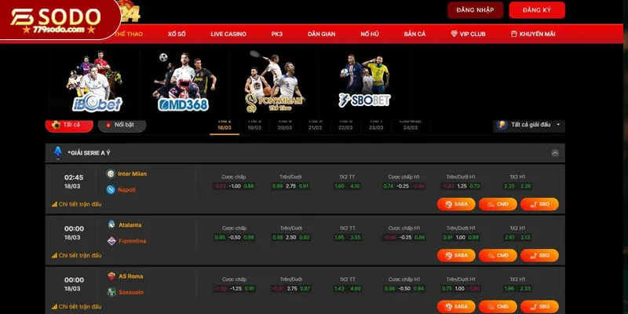Click the Fiorentina team name
Screen dimensions: 628x314
click(x=132, y=241)
